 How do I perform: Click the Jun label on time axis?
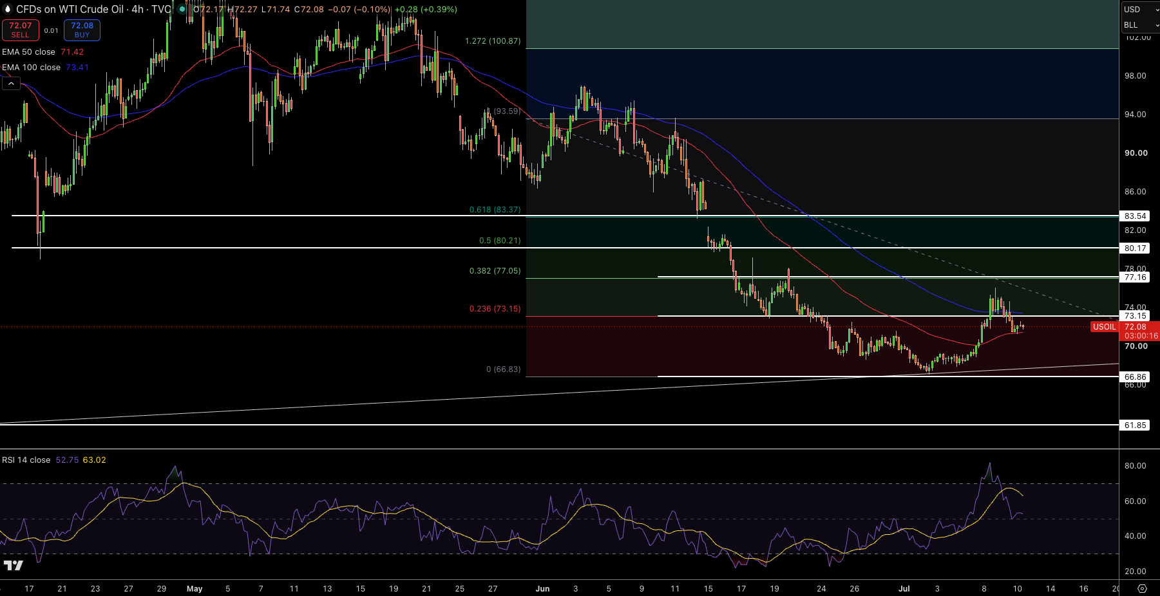point(542,588)
